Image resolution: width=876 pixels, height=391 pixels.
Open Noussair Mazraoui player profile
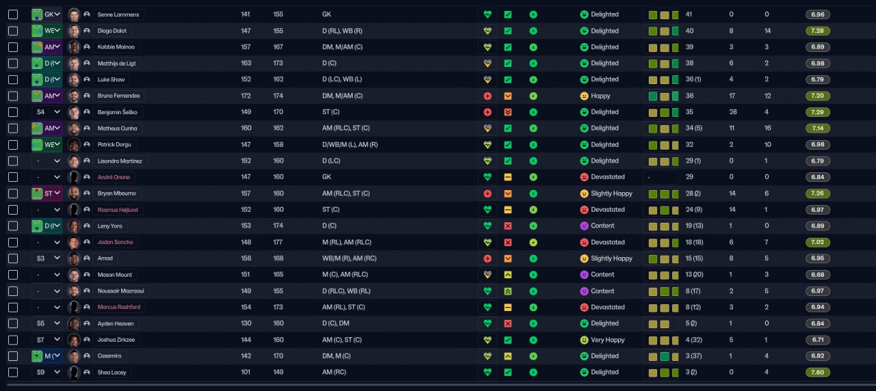121,291
